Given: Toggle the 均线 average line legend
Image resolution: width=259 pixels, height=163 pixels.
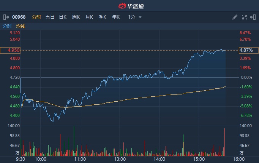Looking at the screenshot, I should (21, 26).
